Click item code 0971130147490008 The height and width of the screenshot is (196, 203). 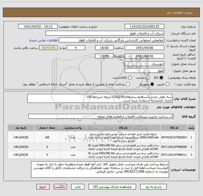tap(174, 147)
